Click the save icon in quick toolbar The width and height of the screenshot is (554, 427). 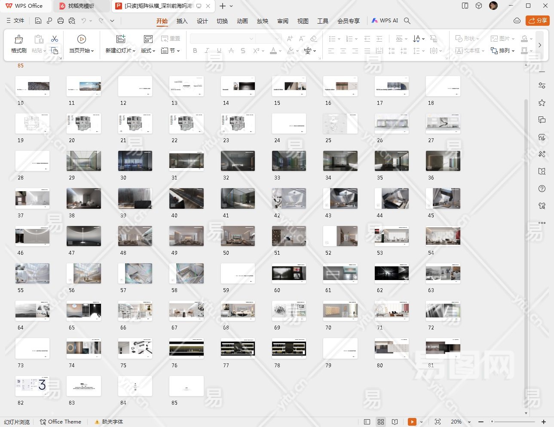click(x=38, y=21)
